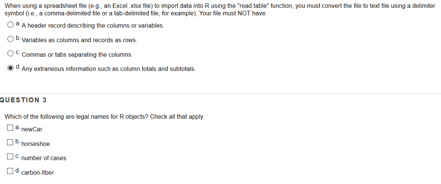Viewport: 441px width, 184px height.
Task: Select radio option a about header record
Action: click(10, 25)
